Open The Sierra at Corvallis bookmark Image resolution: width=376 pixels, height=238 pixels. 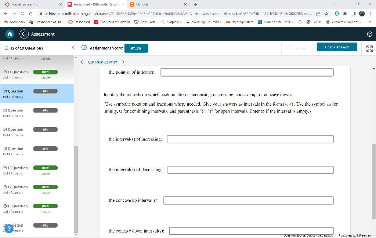tap(112, 22)
